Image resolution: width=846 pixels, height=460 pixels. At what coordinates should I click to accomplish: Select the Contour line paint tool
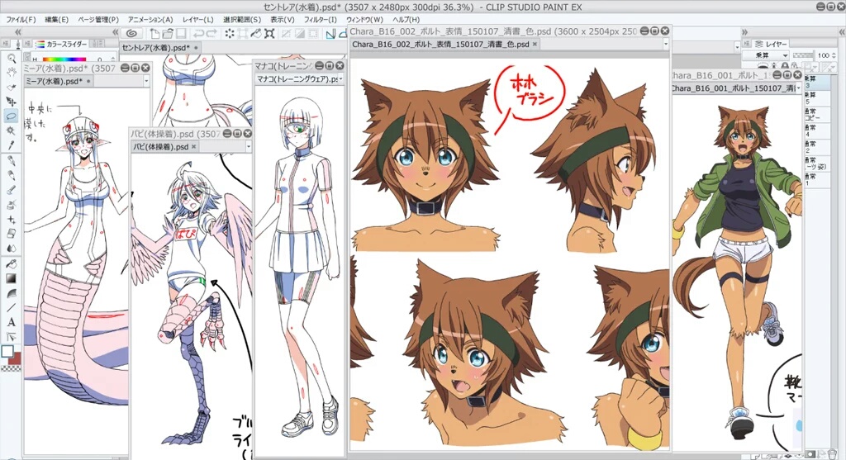(11, 293)
